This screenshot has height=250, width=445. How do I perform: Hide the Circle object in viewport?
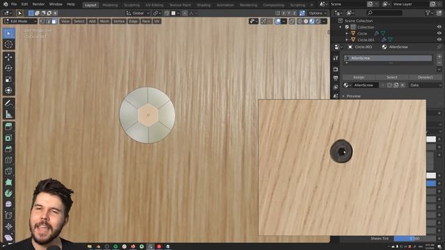439,33
